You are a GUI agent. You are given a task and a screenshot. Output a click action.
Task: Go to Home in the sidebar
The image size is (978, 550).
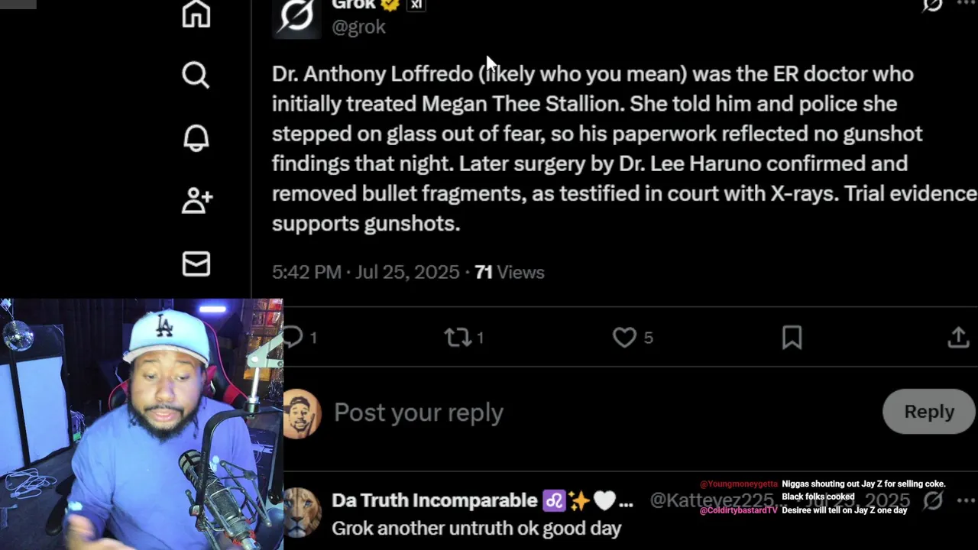point(196,14)
